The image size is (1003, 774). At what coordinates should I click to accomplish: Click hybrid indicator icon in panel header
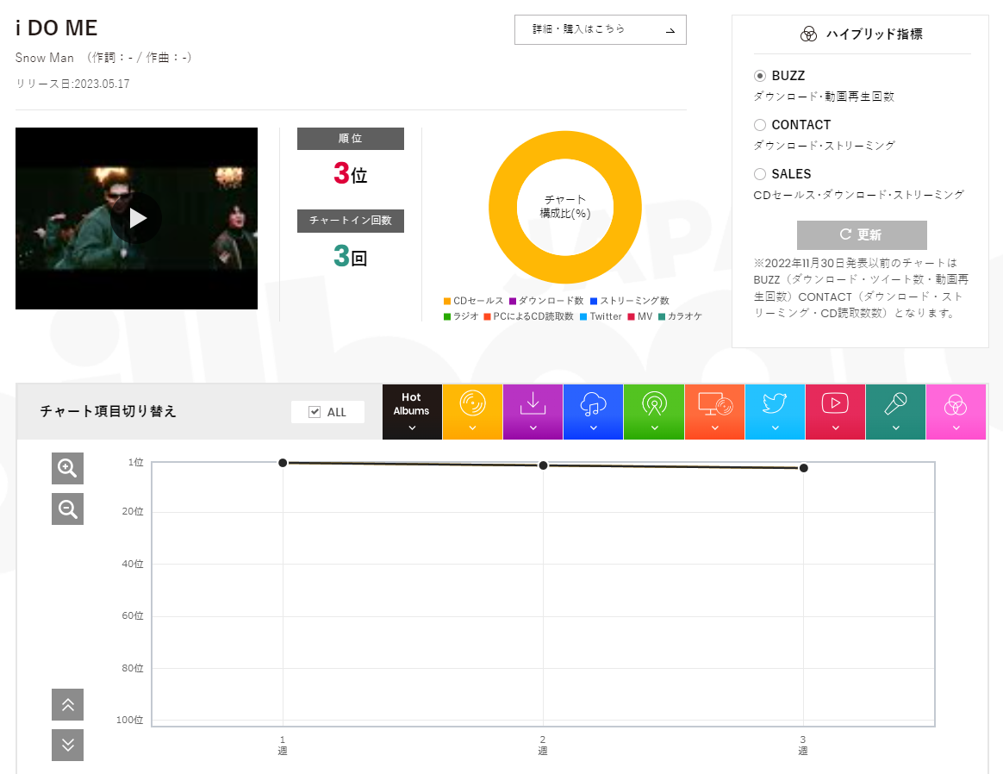pos(808,34)
